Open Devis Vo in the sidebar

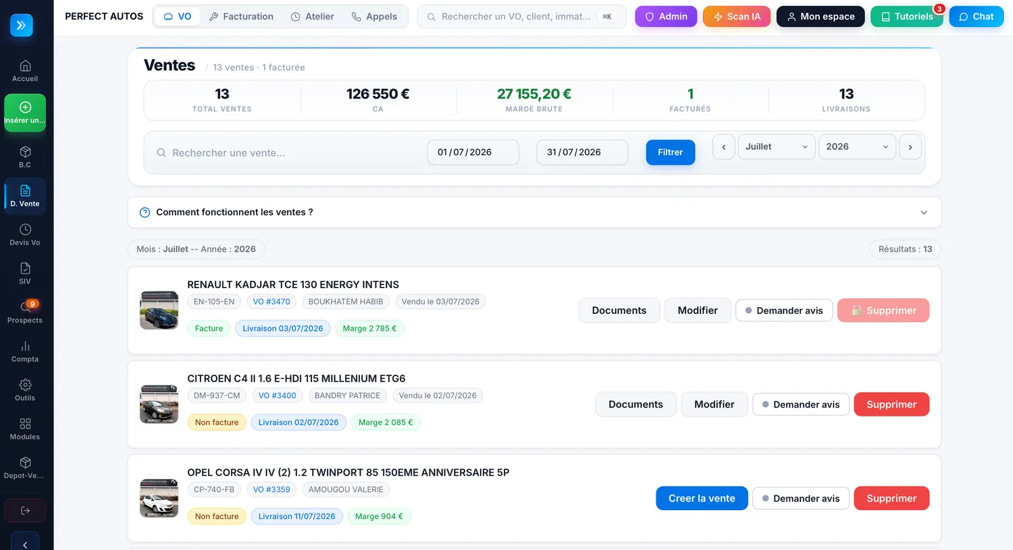25,235
